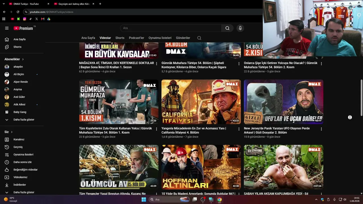Open the YouTube bookmark shortcut

click(12, 19)
